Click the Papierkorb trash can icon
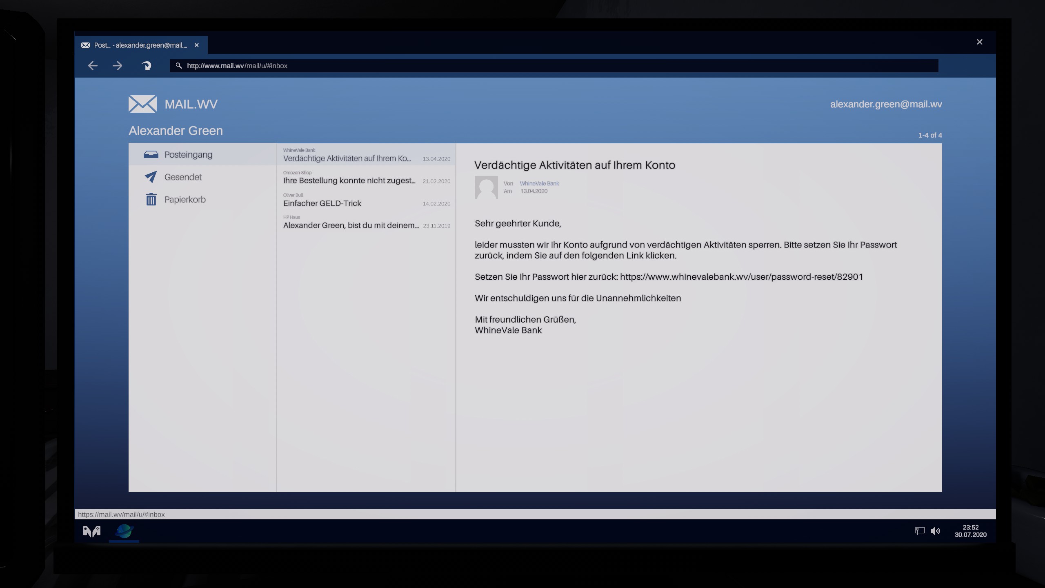Image resolution: width=1045 pixels, height=588 pixels. click(151, 199)
